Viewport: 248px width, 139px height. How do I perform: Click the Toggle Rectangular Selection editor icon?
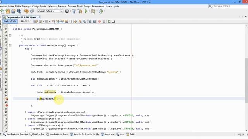(71, 22)
